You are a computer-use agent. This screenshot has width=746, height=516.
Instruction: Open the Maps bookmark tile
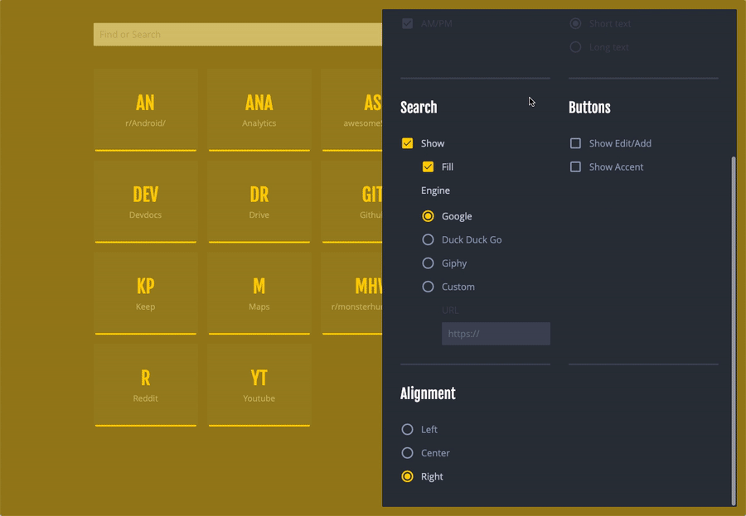(259, 294)
